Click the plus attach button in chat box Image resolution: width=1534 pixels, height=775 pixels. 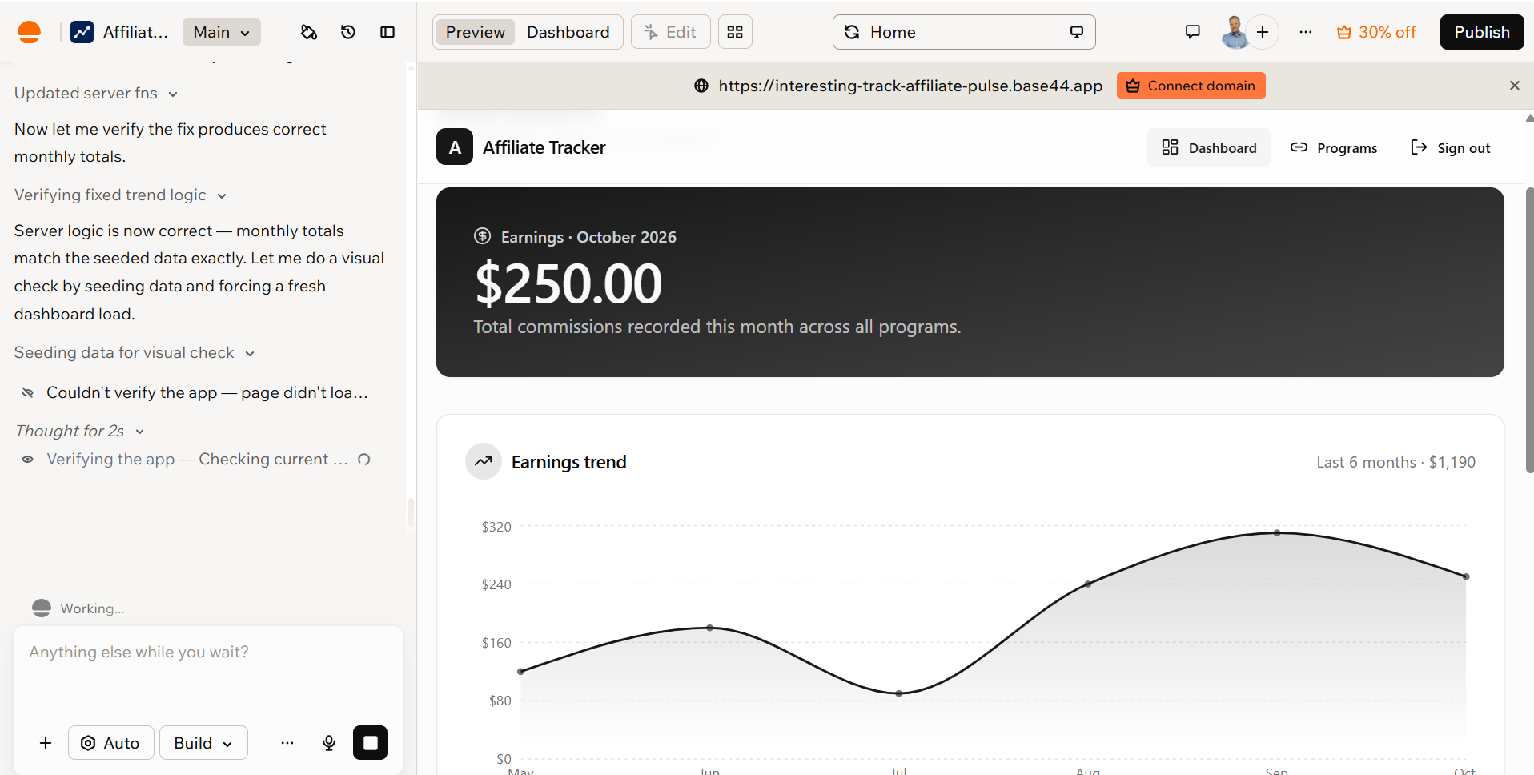click(46, 743)
